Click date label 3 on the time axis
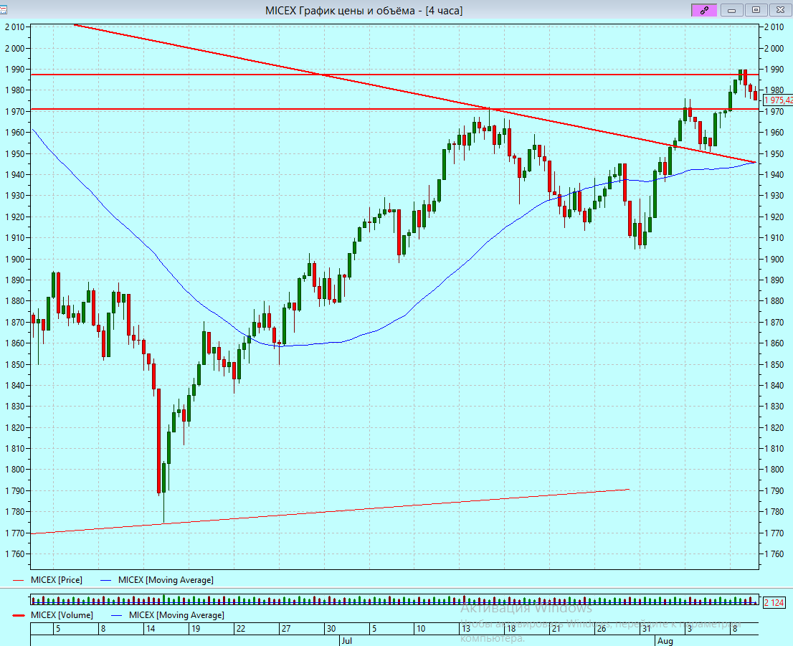 point(689,629)
